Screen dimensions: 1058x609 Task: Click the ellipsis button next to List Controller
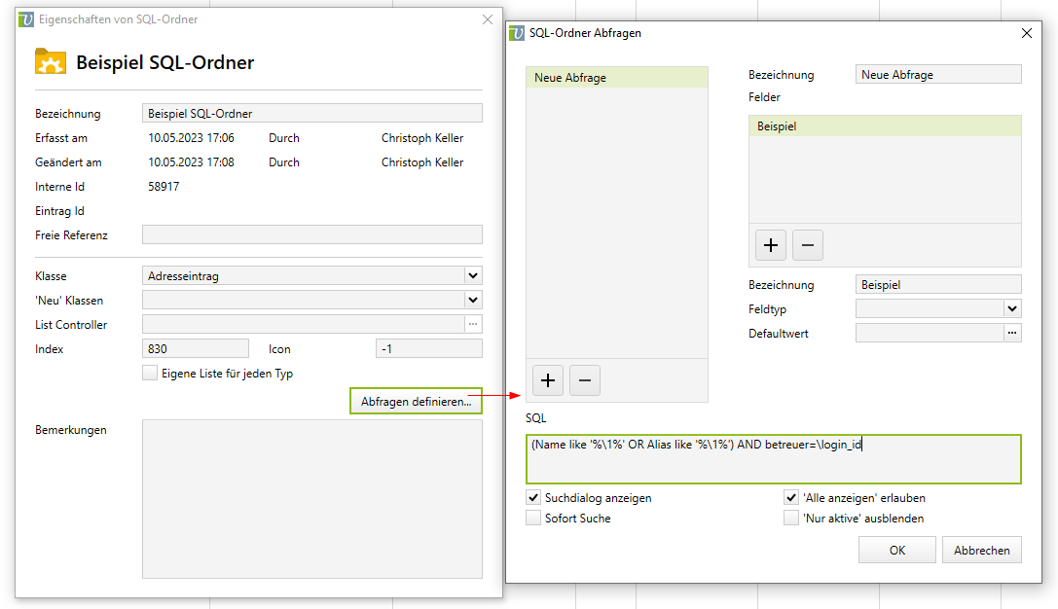473,324
